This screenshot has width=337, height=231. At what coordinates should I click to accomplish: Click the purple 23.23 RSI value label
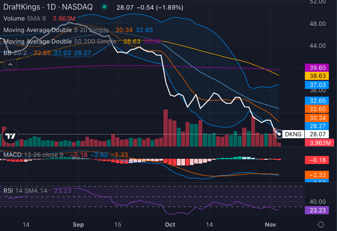point(318,210)
